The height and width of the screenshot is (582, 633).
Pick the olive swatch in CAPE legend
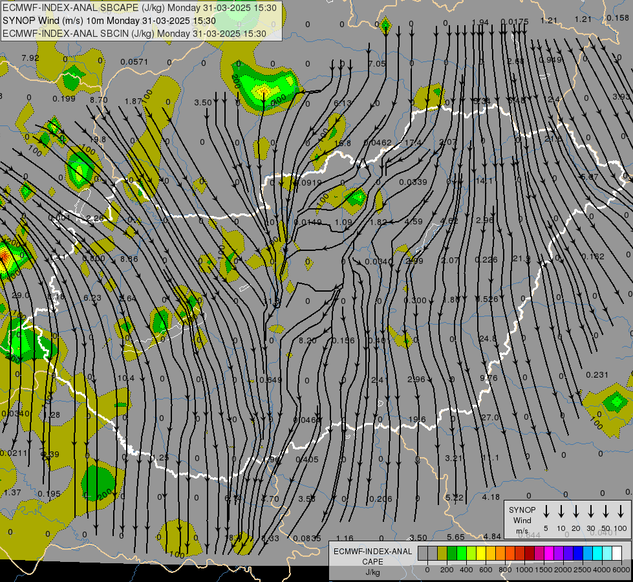click(442, 553)
